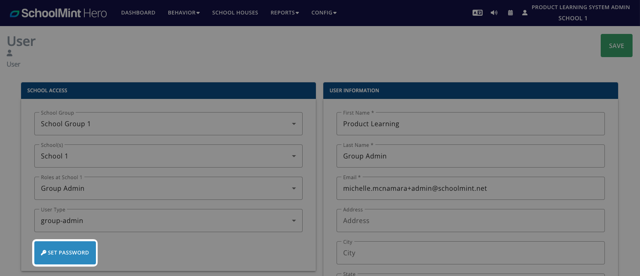Screen dimensions: 640x276
Task: Expand the School(s) dropdown
Action: pyautogui.click(x=168, y=156)
